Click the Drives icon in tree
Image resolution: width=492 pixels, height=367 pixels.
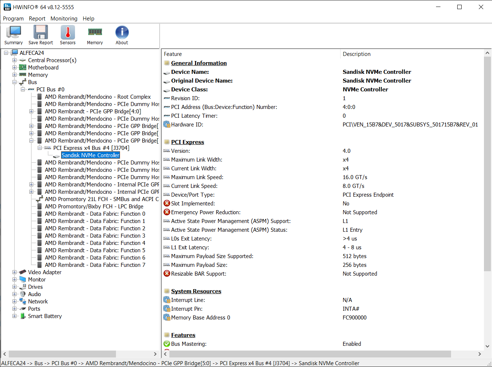(x=23, y=287)
